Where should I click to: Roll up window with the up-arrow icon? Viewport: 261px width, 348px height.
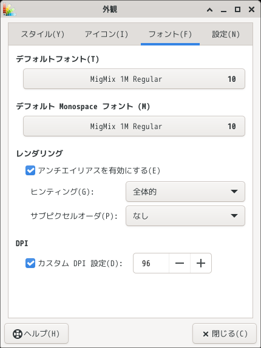(209, 10)
